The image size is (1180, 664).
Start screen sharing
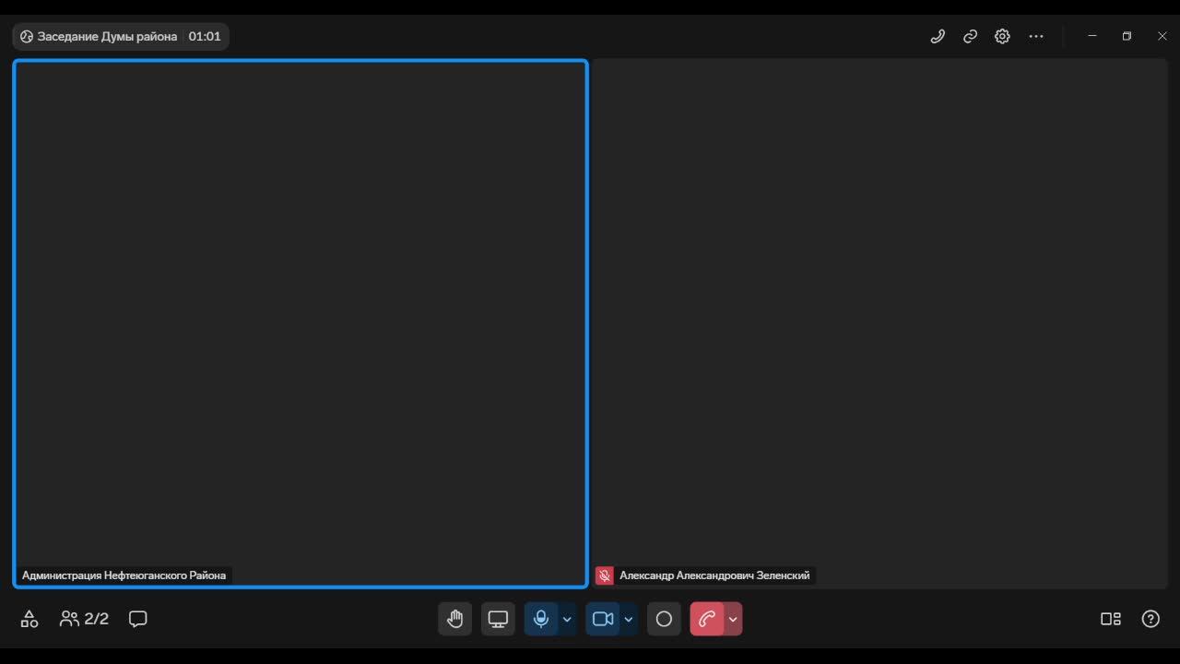498,619
